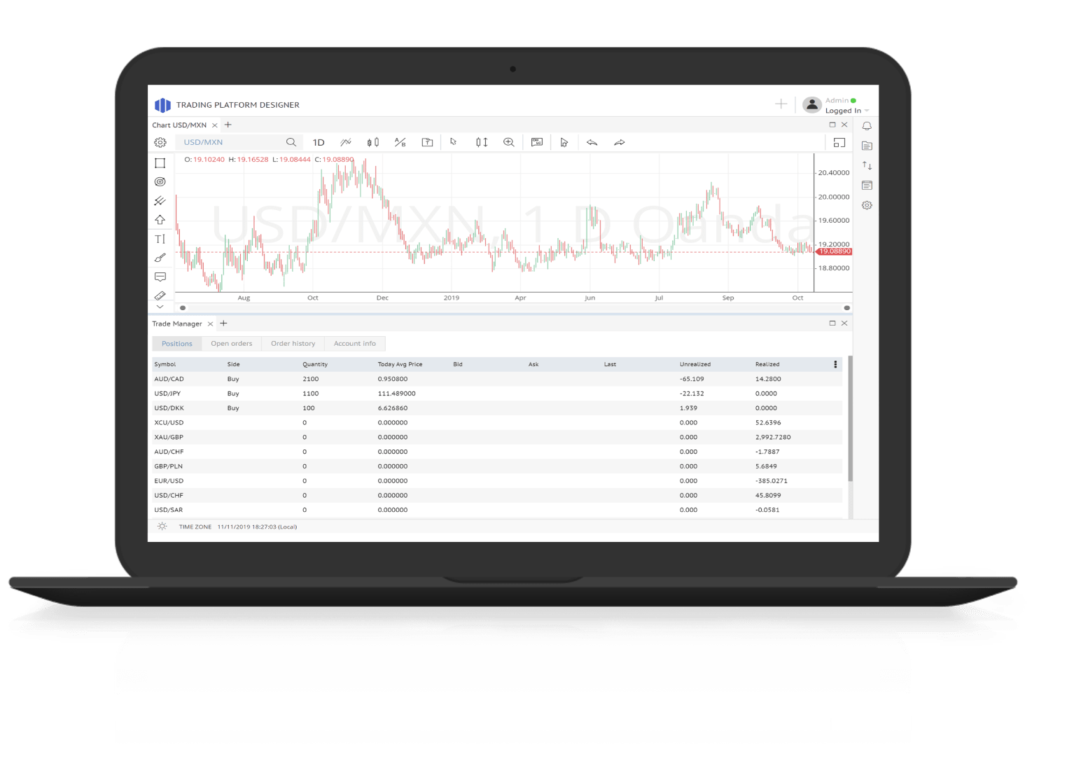Click the symbol search magnifier icon

pyautogui.click(x=291, y=142)
